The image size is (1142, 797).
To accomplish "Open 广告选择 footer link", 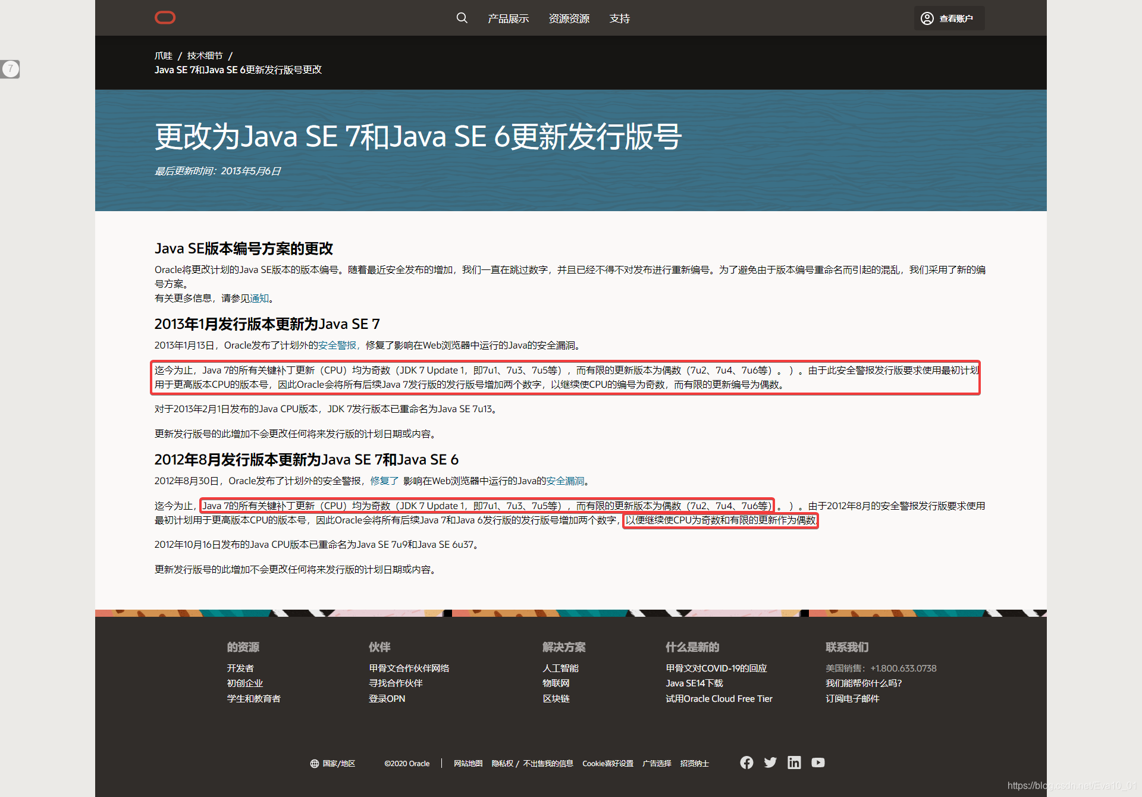I will click(x=657, y=763).
